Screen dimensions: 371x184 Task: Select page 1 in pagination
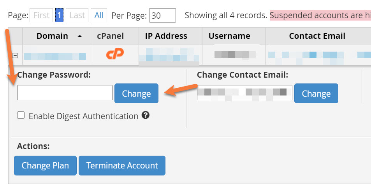[59, 16]
